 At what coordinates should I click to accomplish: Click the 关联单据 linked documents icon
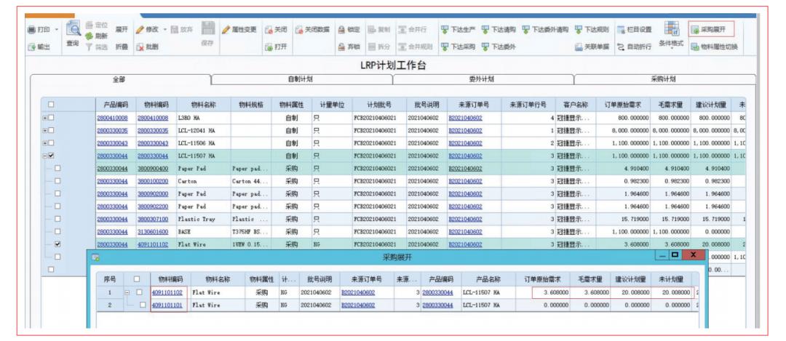click(x=579, y=47)
